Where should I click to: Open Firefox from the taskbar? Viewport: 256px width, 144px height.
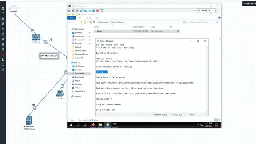pos(93,125)
